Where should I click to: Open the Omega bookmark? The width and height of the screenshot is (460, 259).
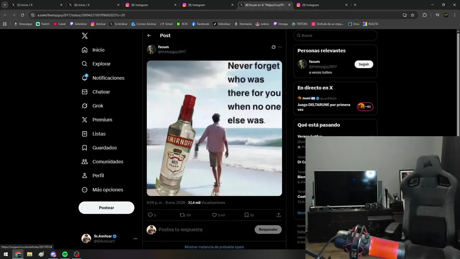pos(280,24)
